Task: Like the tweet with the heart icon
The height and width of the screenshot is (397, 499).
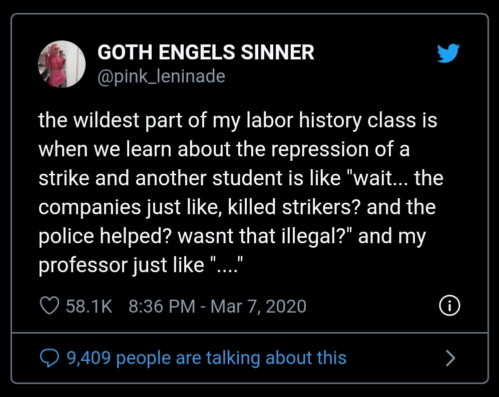Action: coord(49,306)
